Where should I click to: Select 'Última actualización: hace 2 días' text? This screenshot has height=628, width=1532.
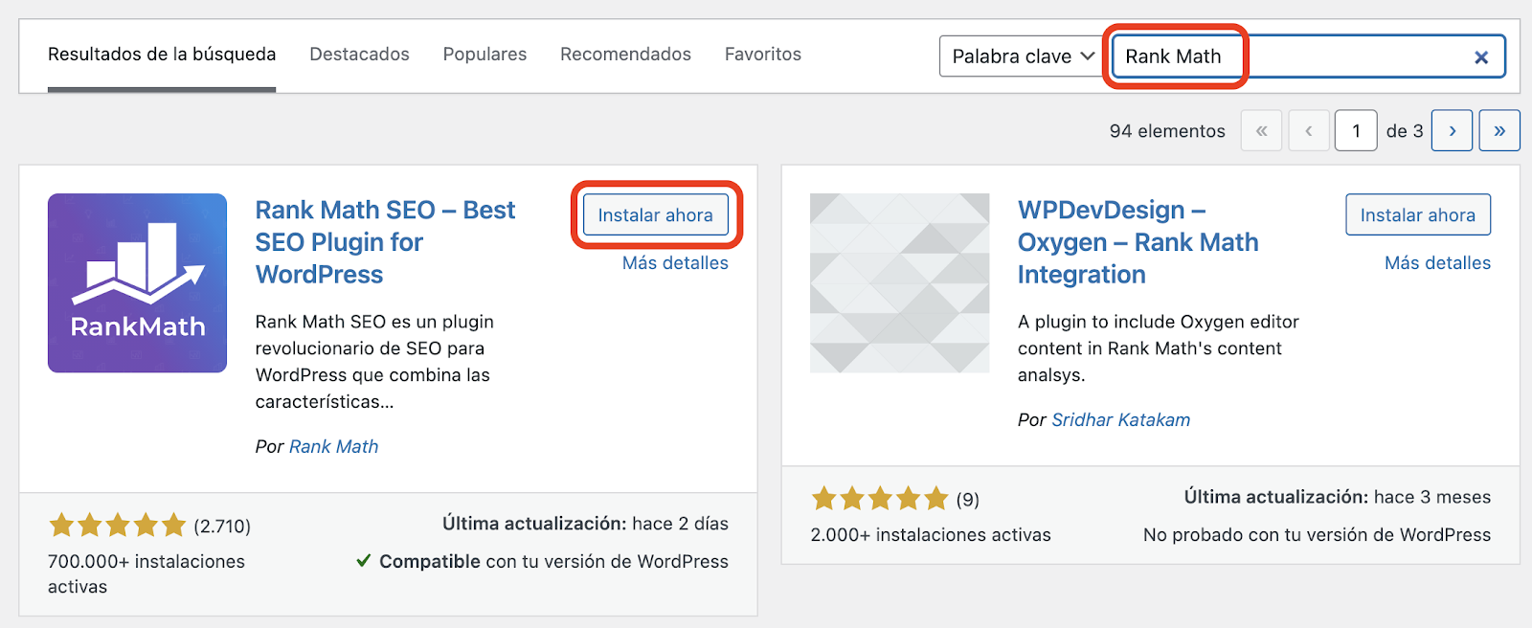[x=585, y=524]
